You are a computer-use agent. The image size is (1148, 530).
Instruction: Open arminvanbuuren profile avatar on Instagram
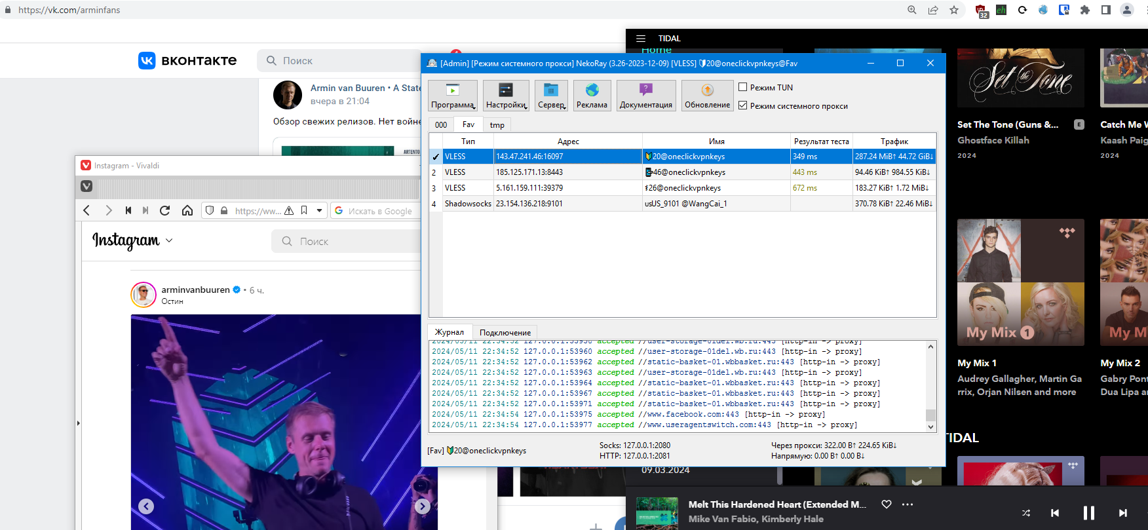pos(143,295)
